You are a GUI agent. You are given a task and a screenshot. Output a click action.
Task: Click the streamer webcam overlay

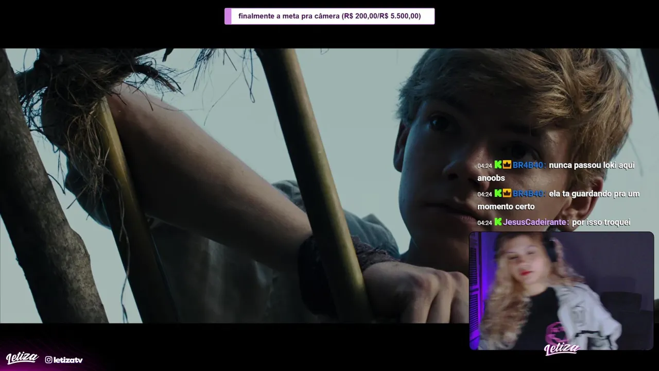click(x=561, y=291)
